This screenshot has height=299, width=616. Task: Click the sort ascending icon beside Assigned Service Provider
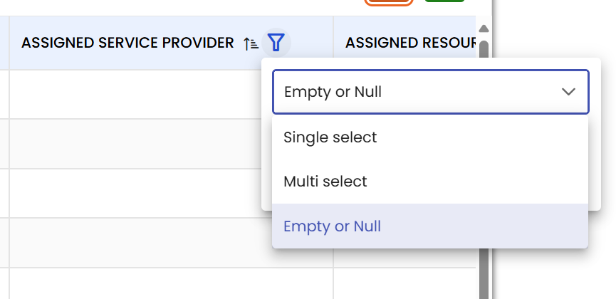[251, 44]
